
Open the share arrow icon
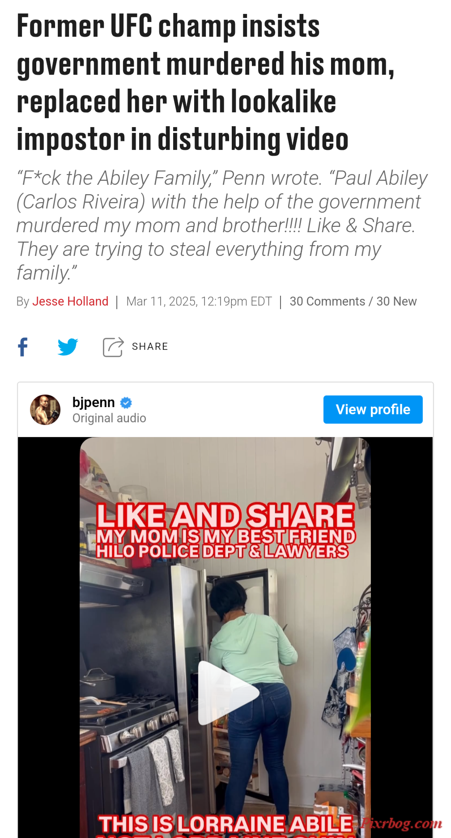tap(113, 347)
